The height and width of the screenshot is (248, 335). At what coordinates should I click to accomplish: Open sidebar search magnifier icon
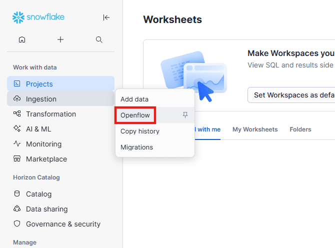99,39
